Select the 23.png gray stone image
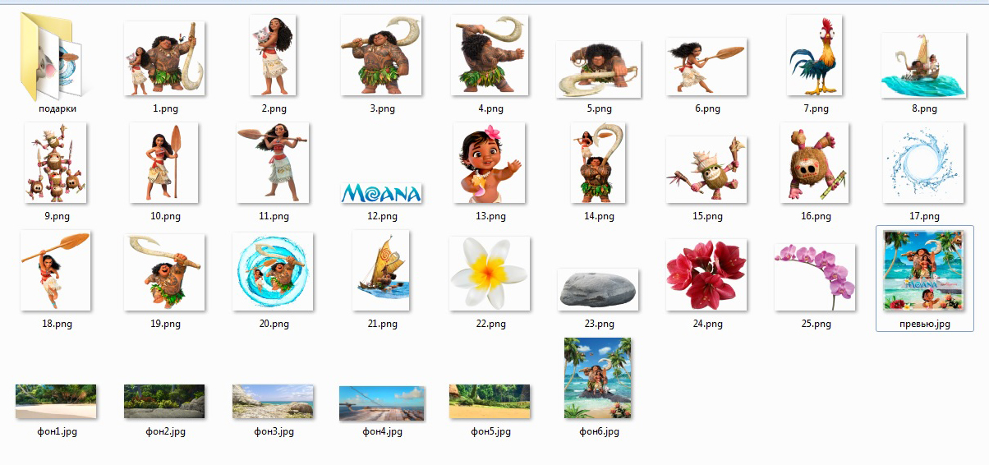The width and height of the screenshot is (989, 465). [599, 289]
